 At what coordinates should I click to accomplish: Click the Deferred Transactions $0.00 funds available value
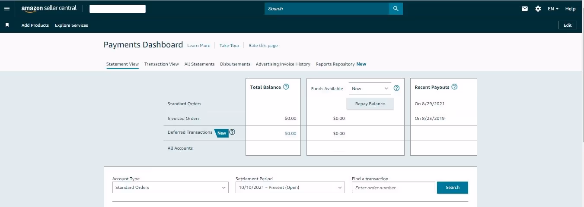pos(339,134)
